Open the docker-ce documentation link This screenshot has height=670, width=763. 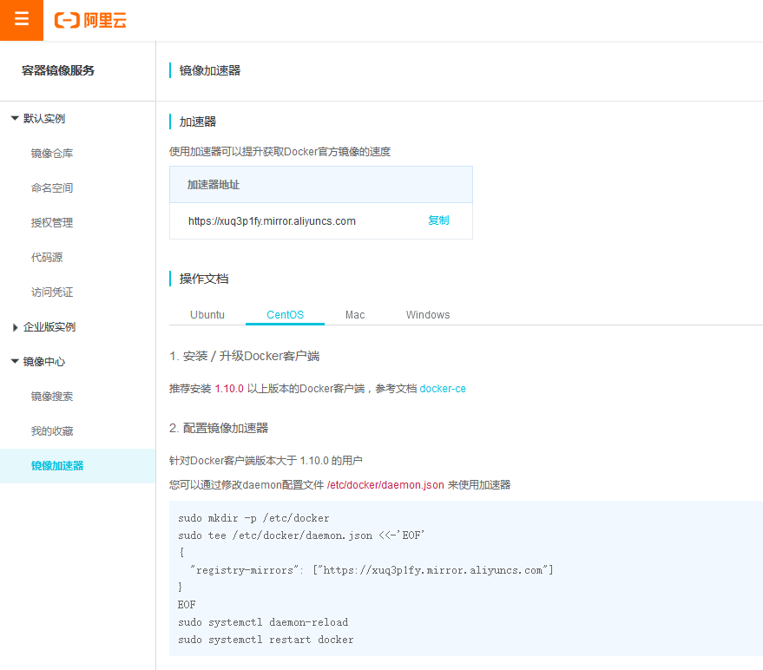coord(443,389)
